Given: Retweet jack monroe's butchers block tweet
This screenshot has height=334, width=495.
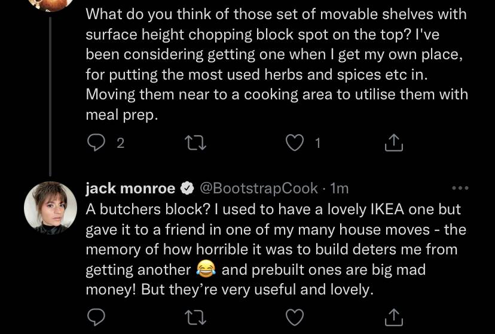Looking at the screenshot, I should pos(195,317).
